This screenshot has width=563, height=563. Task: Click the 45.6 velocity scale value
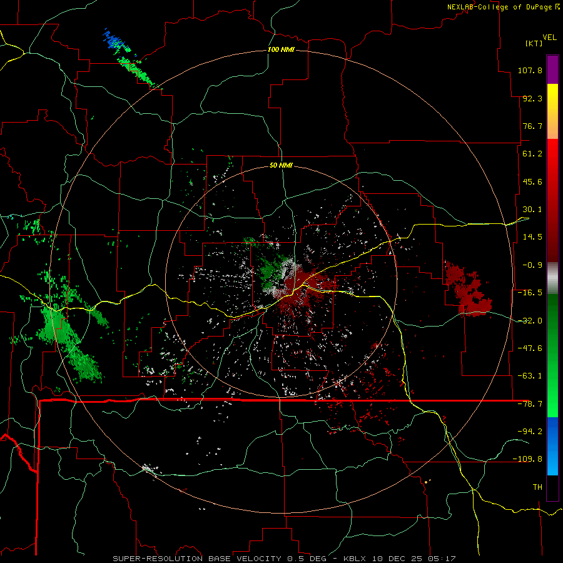tap(532, 181)
